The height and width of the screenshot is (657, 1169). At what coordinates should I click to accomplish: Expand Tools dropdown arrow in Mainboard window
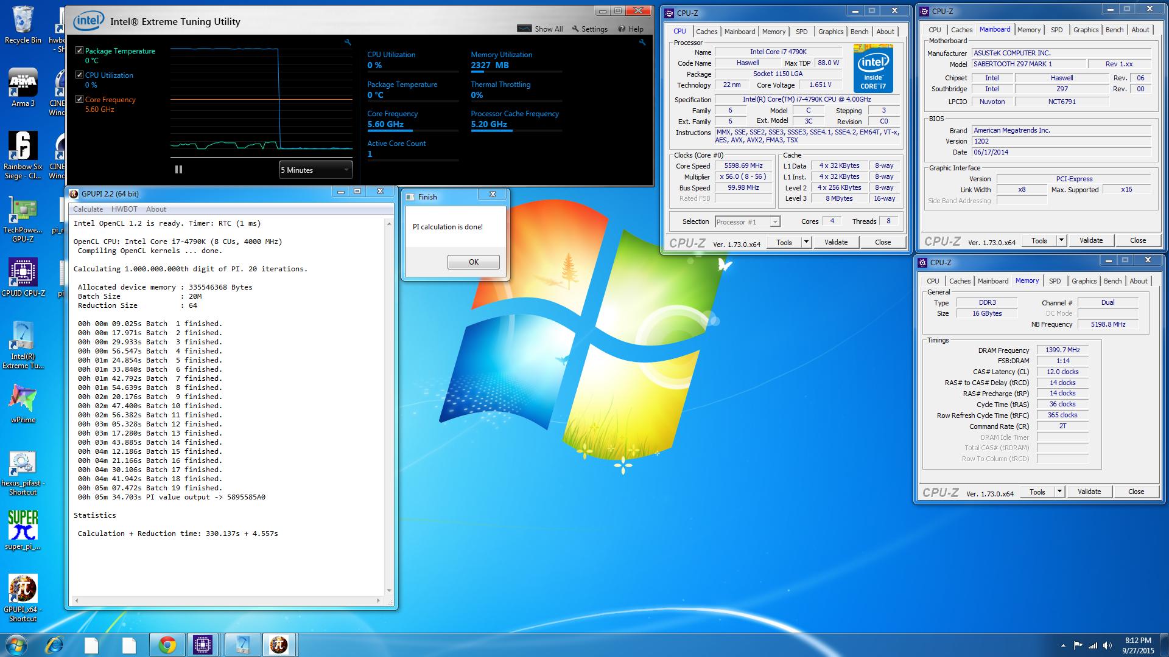tap(1061, 240)
